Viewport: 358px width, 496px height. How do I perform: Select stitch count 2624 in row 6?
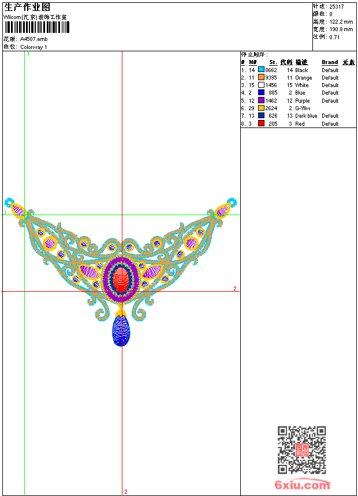click(271, 108)
